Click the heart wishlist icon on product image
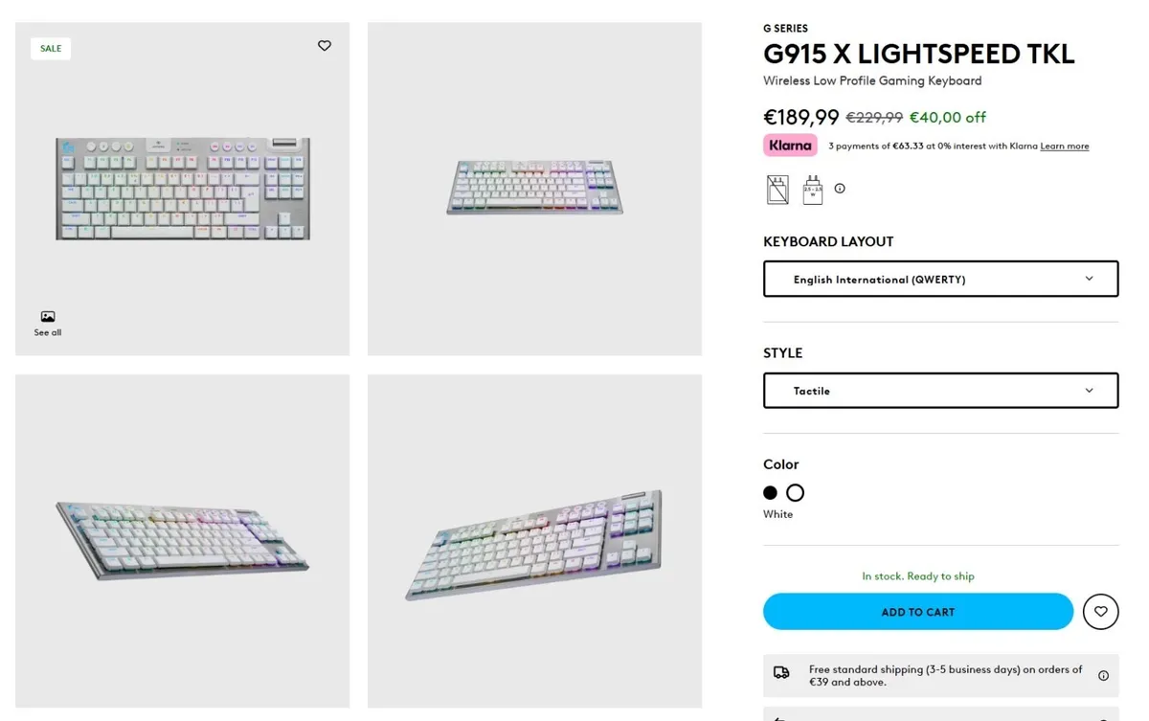Image resolution: width=1149 pixels, height=721 pixels. (324, 45)
